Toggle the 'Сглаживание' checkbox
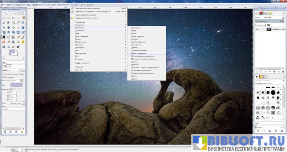The image size is (287, 152). (x=4, y=77)
